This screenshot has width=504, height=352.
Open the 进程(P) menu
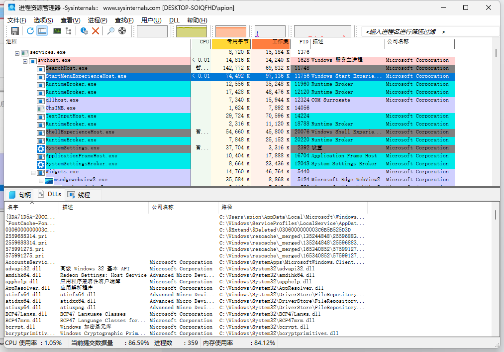click(98, 20)
